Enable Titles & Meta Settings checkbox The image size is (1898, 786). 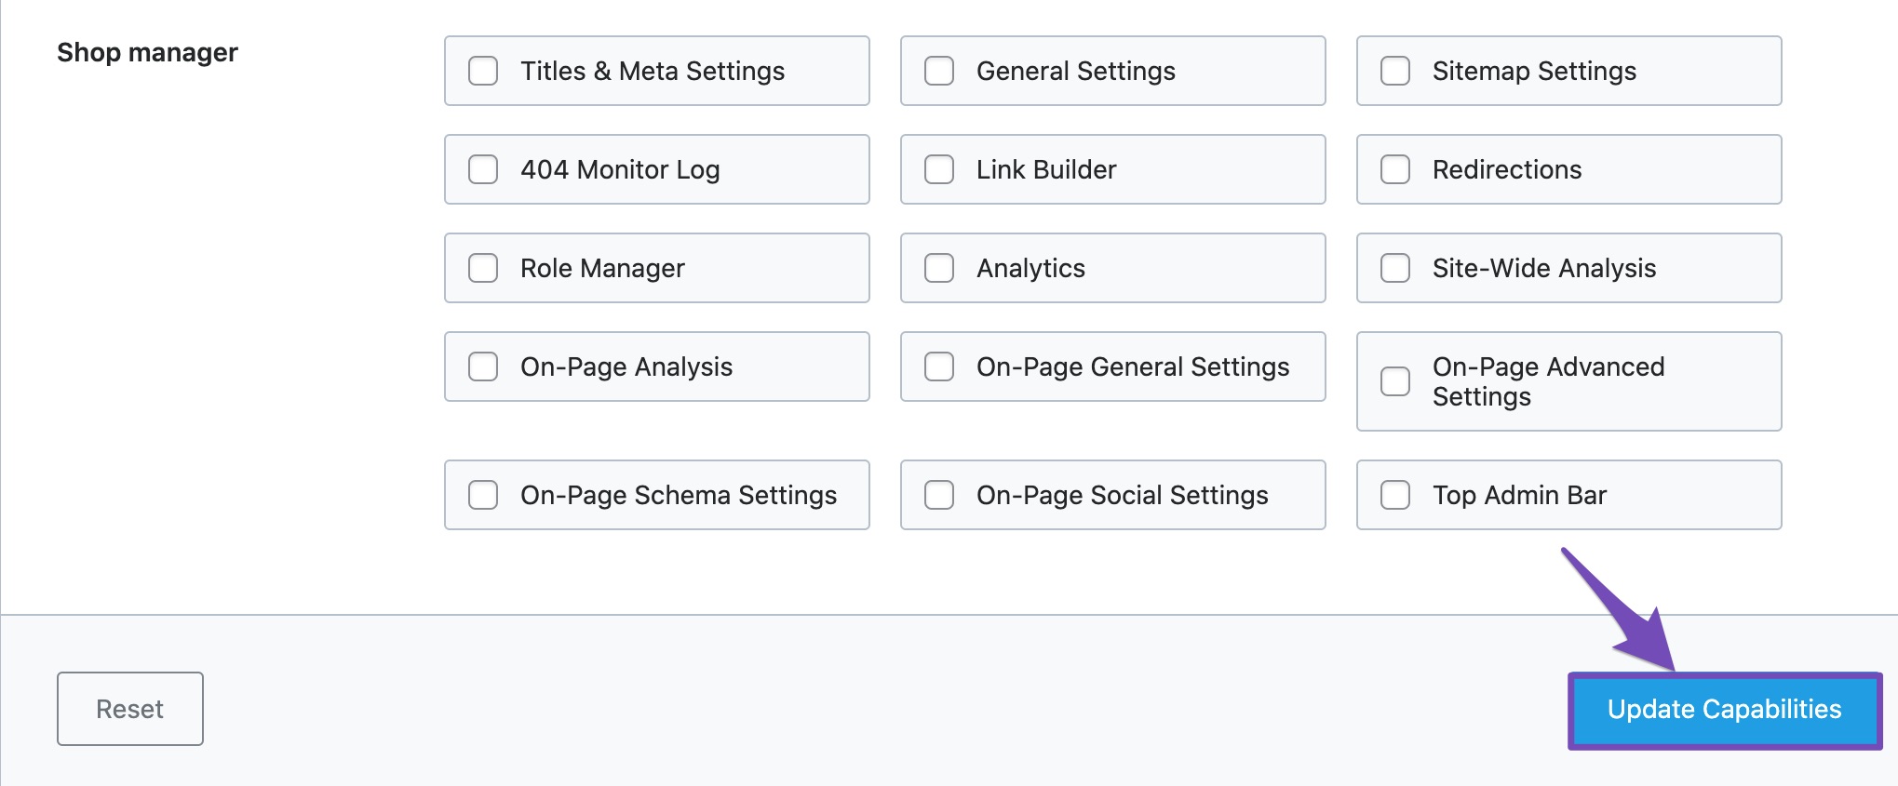483,71
